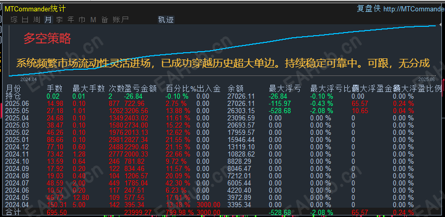Image resolution: width=445 pixels, height=217 pixels.
Task: Click the -528.68 loss in the 2025.05 row
Action: [x=280, y=111]
